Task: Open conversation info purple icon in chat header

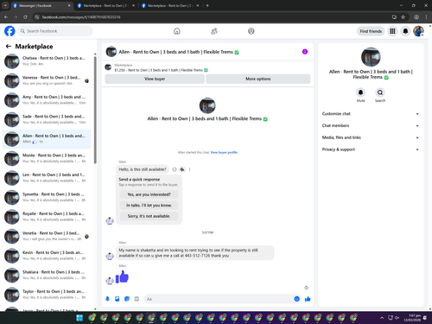Action: point(305,52)
